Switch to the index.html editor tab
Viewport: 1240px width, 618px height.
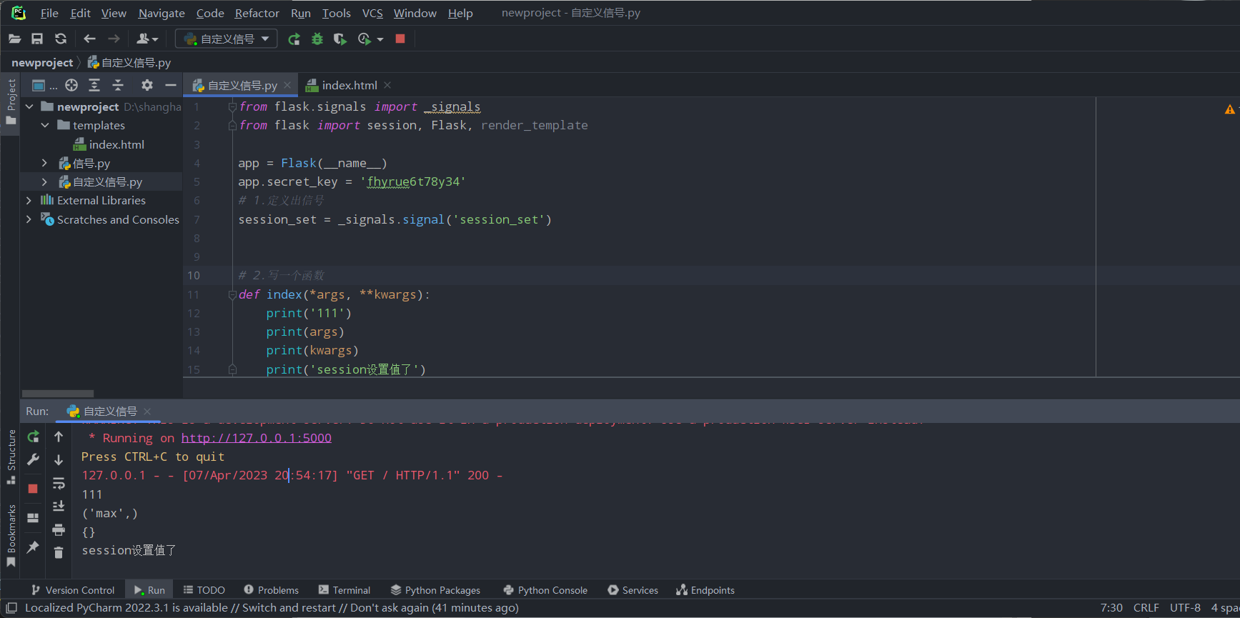(x=349, y=85)
